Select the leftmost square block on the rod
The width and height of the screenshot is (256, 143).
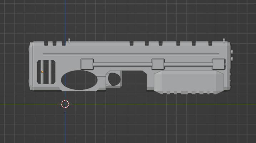[x=87, y=64]
